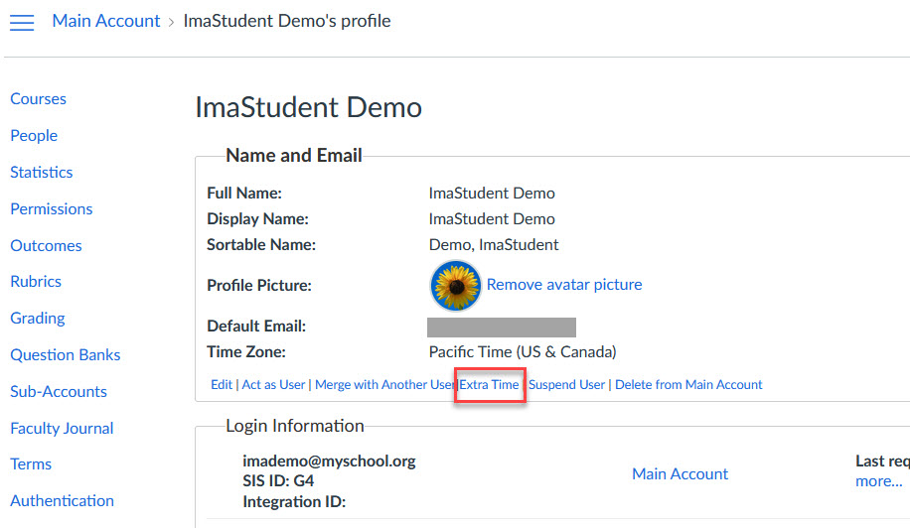Open the Extra Time link
The width and height of the screenshot is (910, 528).
pyautogui.click(x=489, y=385)
